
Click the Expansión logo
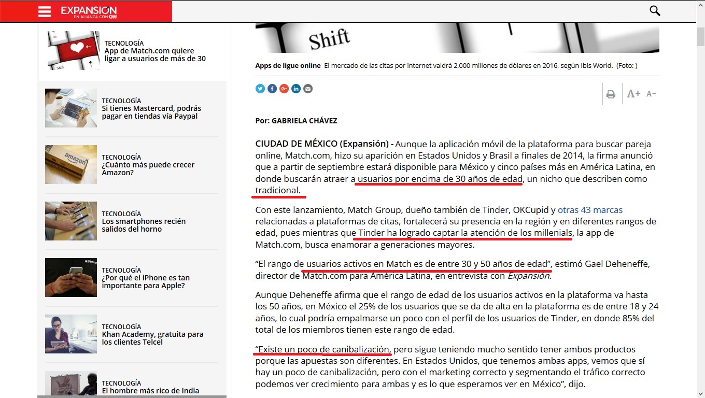tap(89, 12)
